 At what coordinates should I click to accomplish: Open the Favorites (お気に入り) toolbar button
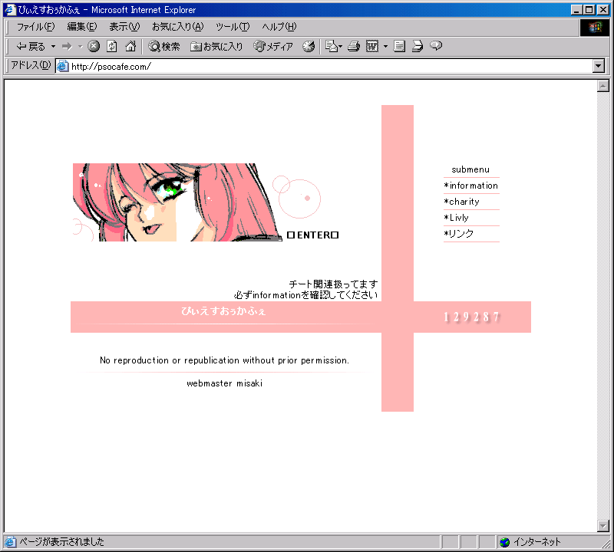216,47
